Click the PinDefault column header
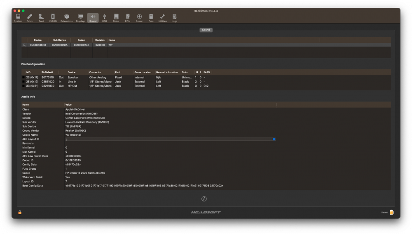412x234 pixels. 47,72
